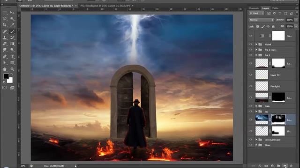Image resolution: width=300 pixels, height=168 pixels.
Task: Expand the Model group
Action: [x=256, y=44]
